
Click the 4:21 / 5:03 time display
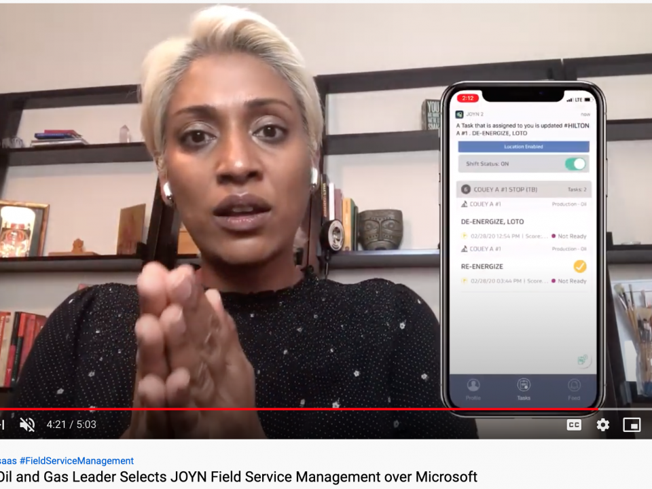[x=71, y=424]
